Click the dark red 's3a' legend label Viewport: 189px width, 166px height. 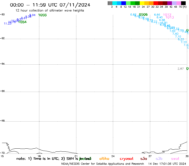coord(144,159)
